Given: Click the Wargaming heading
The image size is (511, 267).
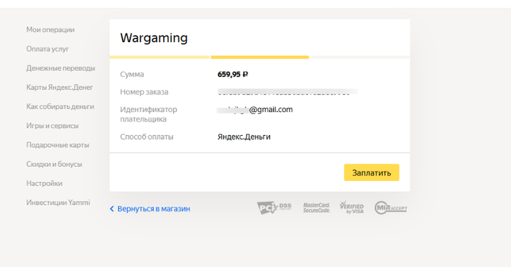Looking at the screenshot, I should tap(154, 38).
